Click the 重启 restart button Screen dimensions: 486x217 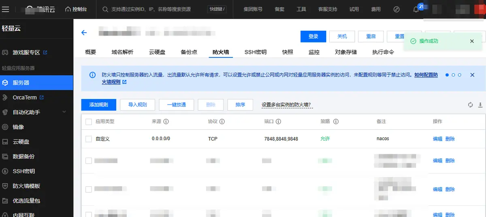coord(371,36)
